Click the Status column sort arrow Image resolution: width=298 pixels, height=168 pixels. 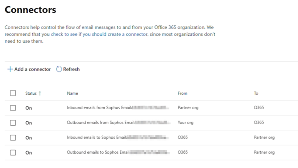click(x=40, y=93)
